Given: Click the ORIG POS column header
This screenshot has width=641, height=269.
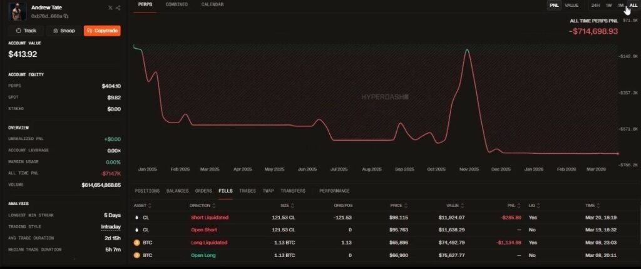Looking at the screenshot, I should tap(342, 206).
